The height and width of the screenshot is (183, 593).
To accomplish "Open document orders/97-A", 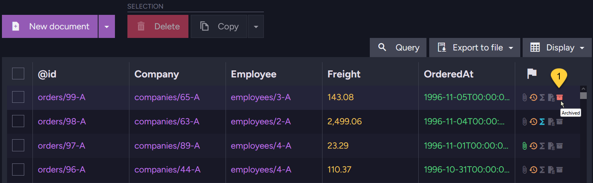I will click(61, 146).
